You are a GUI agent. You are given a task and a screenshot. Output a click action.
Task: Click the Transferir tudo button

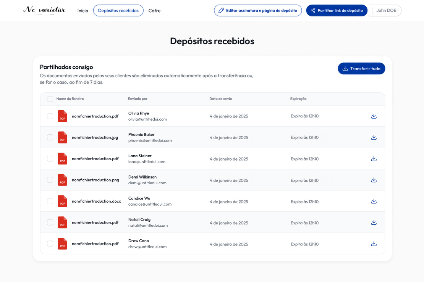tap(361, 69)
